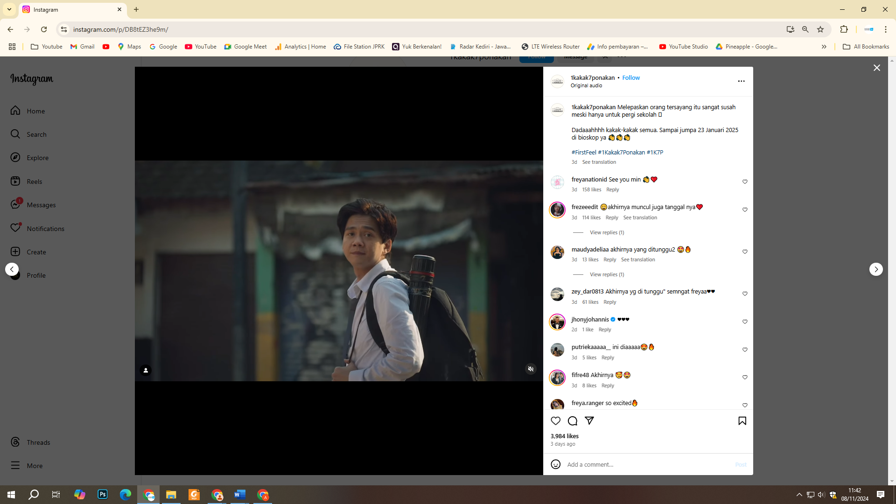Like frezeeedit's comment
The width and height of the screenshot is (896, 504).
tap(745, 210)
